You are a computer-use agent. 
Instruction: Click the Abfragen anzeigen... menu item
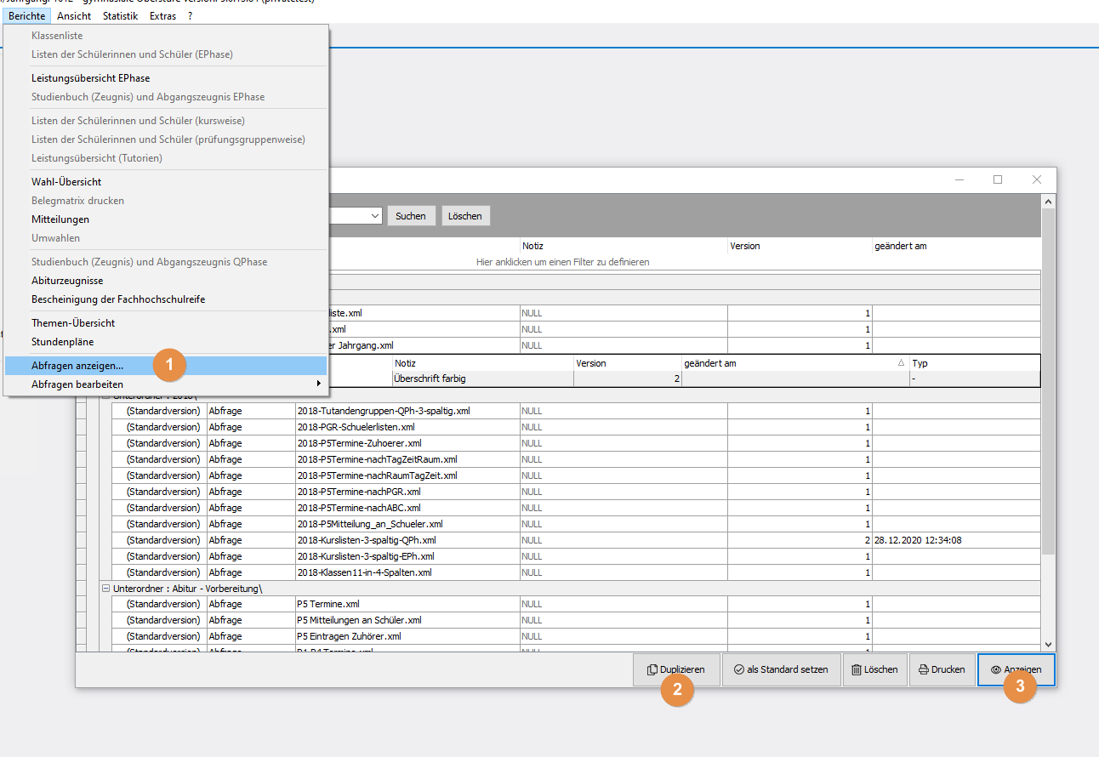click(x=166, y=366)
